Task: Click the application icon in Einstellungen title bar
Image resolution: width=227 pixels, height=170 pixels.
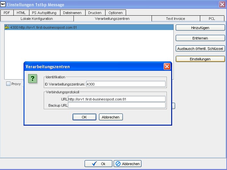Action: 3,5
